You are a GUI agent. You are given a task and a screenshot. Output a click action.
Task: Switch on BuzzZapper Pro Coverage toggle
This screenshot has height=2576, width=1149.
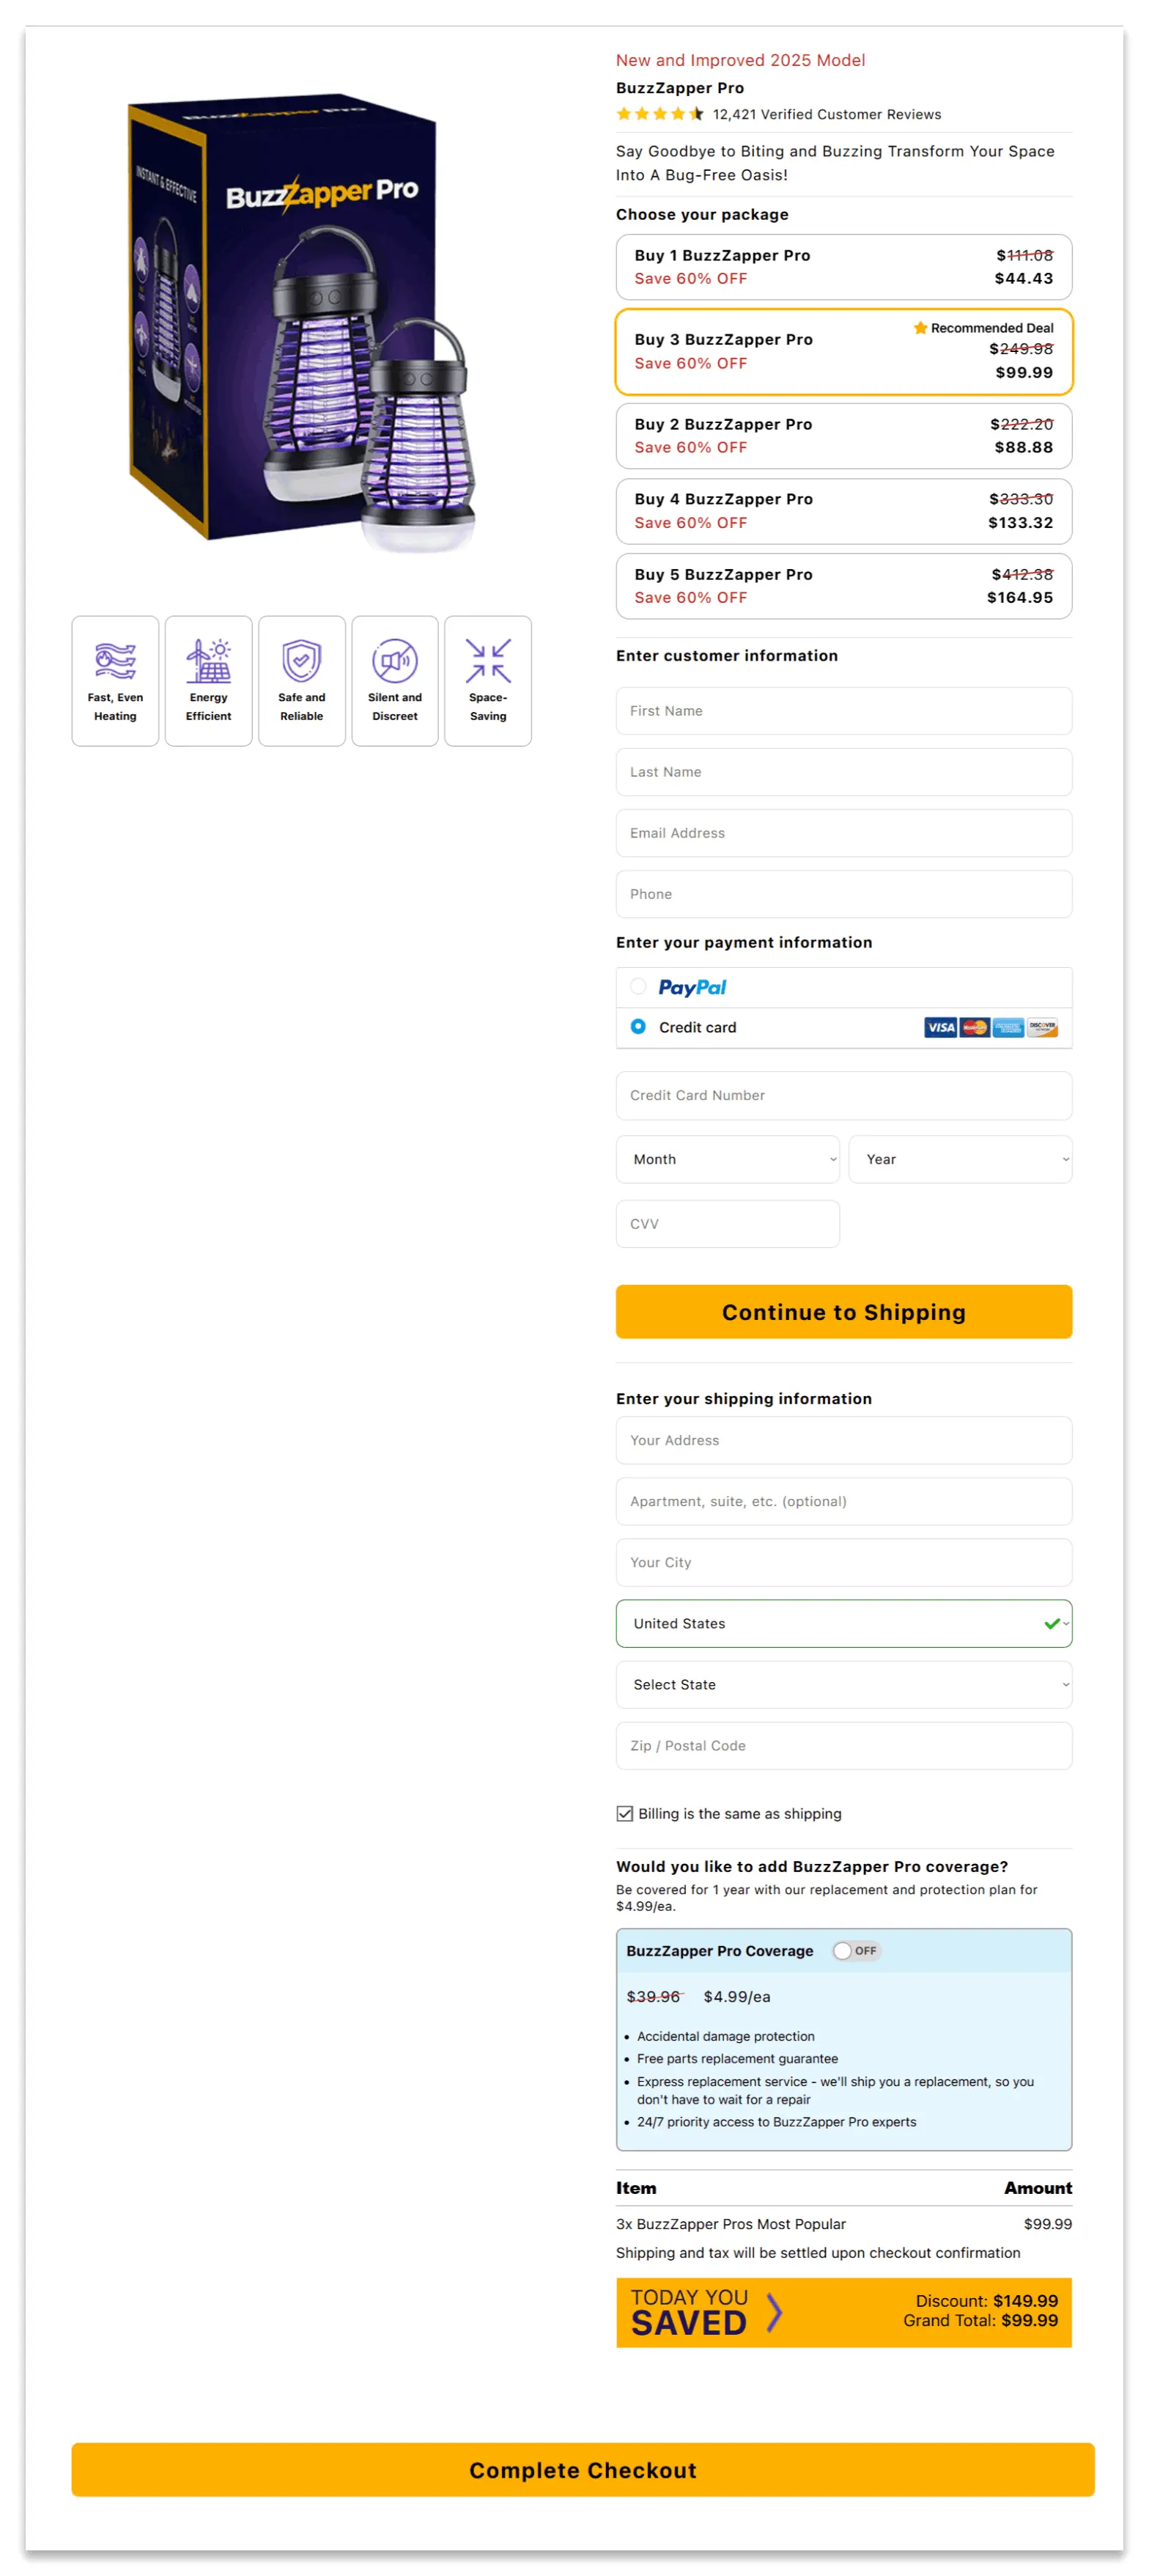[855, 1950]
